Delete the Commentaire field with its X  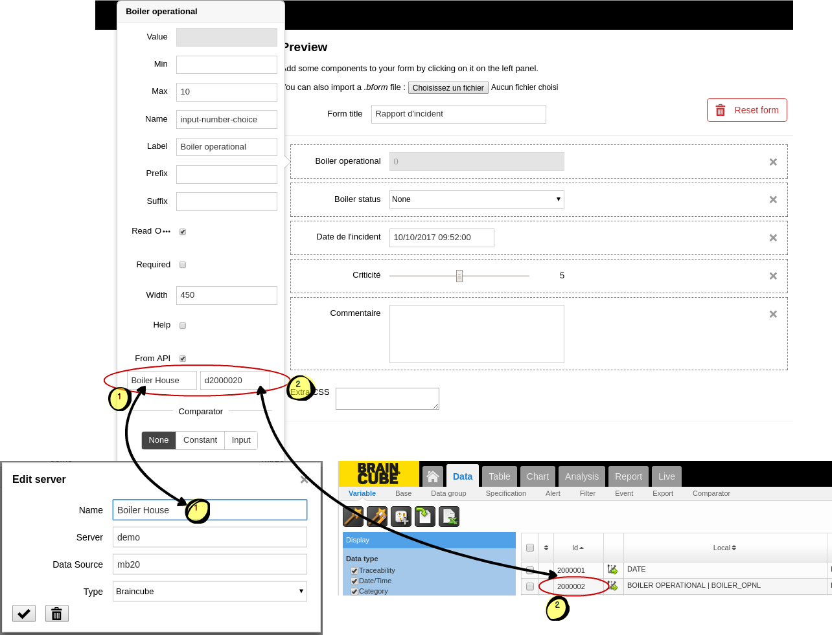tap(773, 315)
